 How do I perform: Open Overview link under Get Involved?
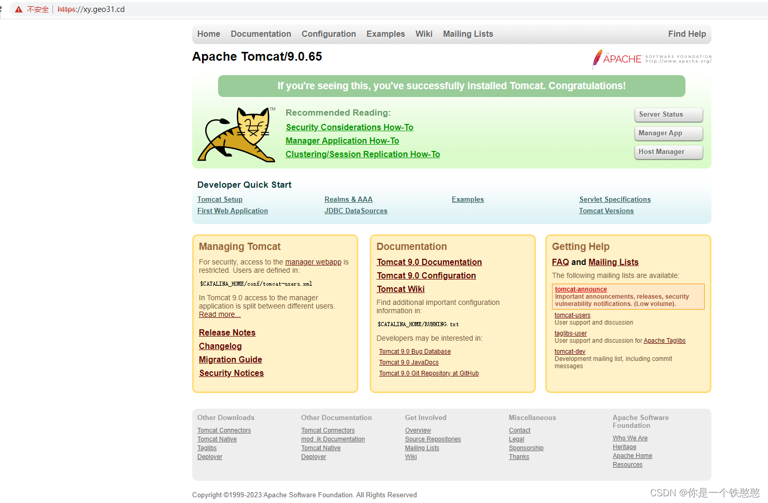pos(417,430)
